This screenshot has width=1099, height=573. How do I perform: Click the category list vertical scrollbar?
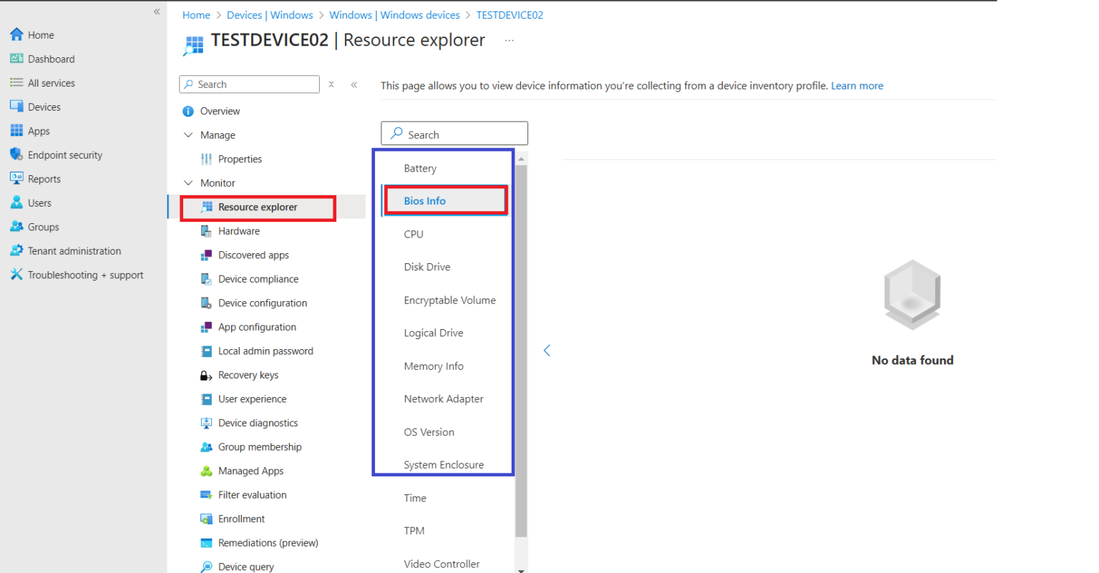point(521,351)
